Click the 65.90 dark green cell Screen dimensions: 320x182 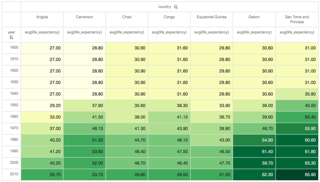(297, 175)
